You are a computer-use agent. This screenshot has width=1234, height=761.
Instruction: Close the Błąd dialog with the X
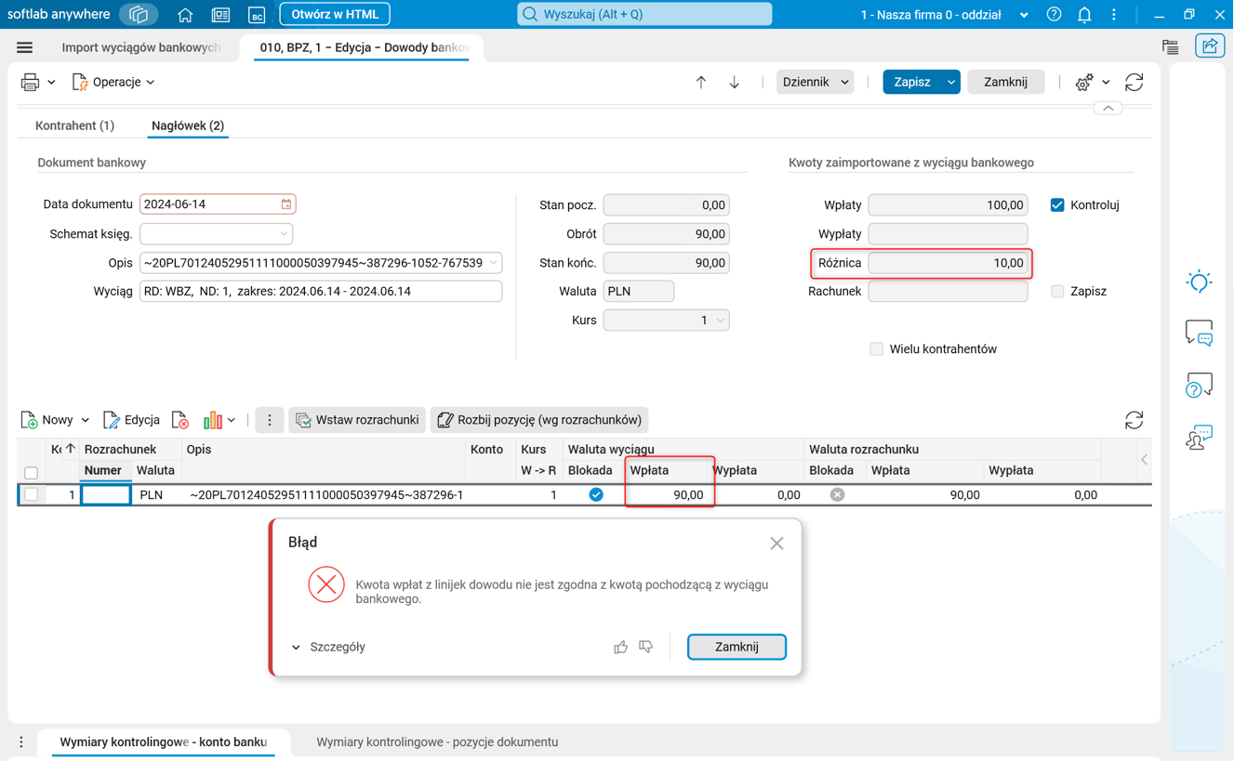coord(776,544)
